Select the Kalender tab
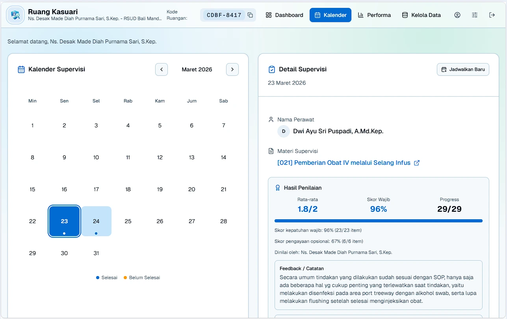 (x=331, y=15)
